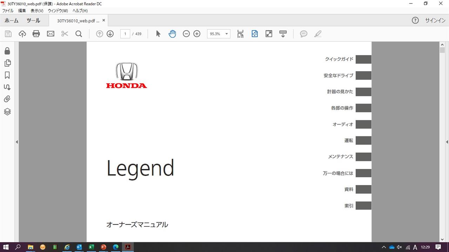The width and height of the screenshot is (449, 252).
Task: Click the サインイン sign-in button
Action: (435, 20)
